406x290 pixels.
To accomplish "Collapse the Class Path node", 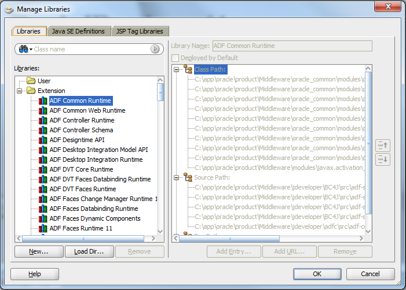I will [177, 69].
